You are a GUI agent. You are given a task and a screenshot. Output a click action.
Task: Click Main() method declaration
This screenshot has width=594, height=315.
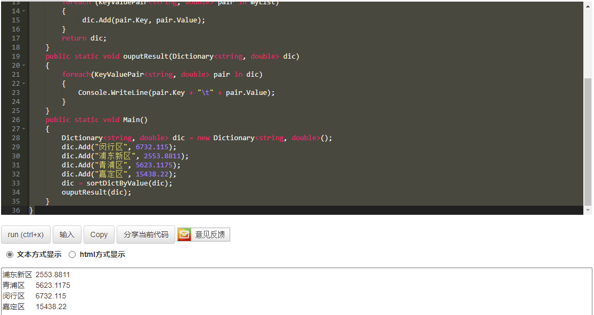pyautogui.click(x=135, y=120)
